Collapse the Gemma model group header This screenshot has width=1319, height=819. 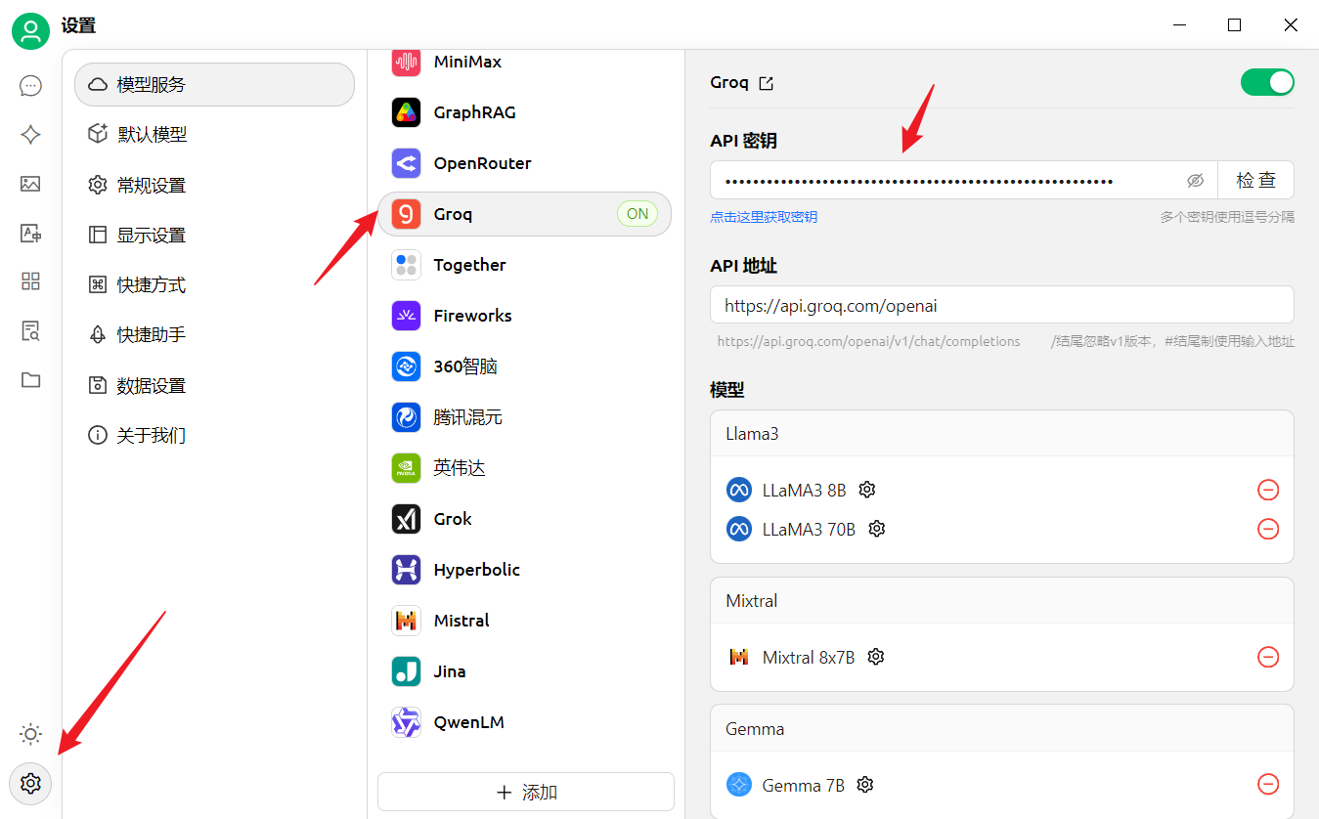tap(1002, 729)
